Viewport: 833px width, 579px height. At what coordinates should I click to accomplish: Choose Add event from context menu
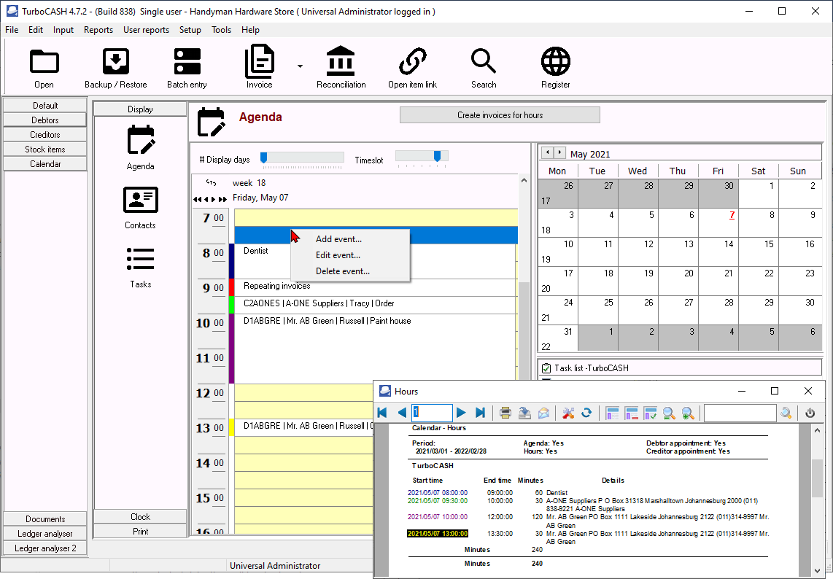338,239
